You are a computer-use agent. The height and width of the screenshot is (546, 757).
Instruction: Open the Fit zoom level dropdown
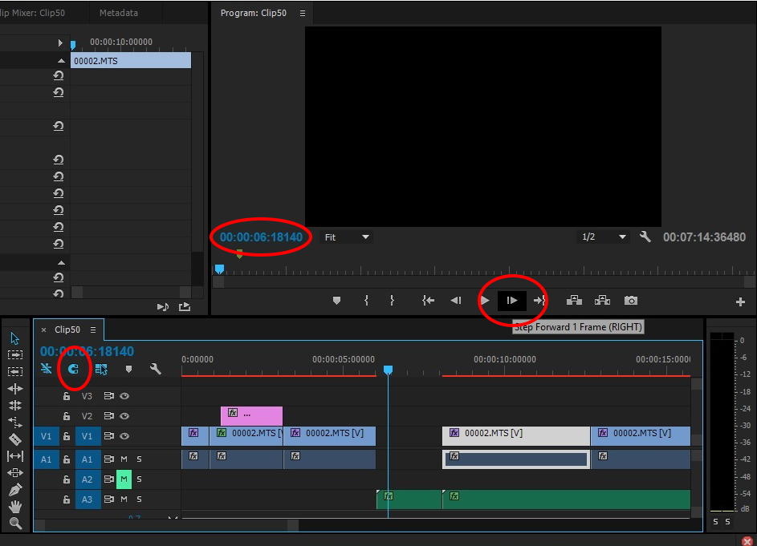(347, 237)
